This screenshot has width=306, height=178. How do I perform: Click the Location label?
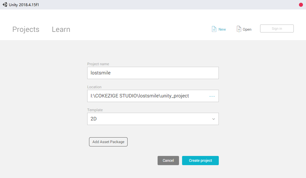(94, 87)
